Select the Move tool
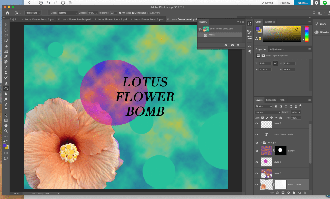Screen dimensions: 330x199 point(6,25)
